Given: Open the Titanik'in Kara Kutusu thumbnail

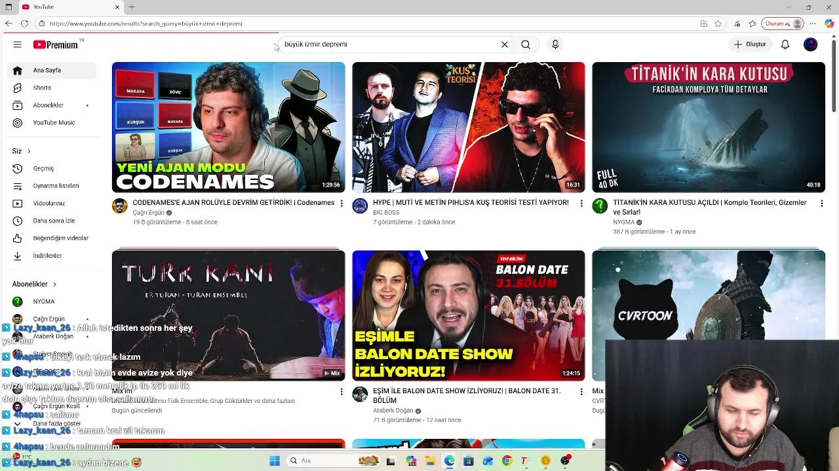Looking at the screenshot, I should coord(709,127).
